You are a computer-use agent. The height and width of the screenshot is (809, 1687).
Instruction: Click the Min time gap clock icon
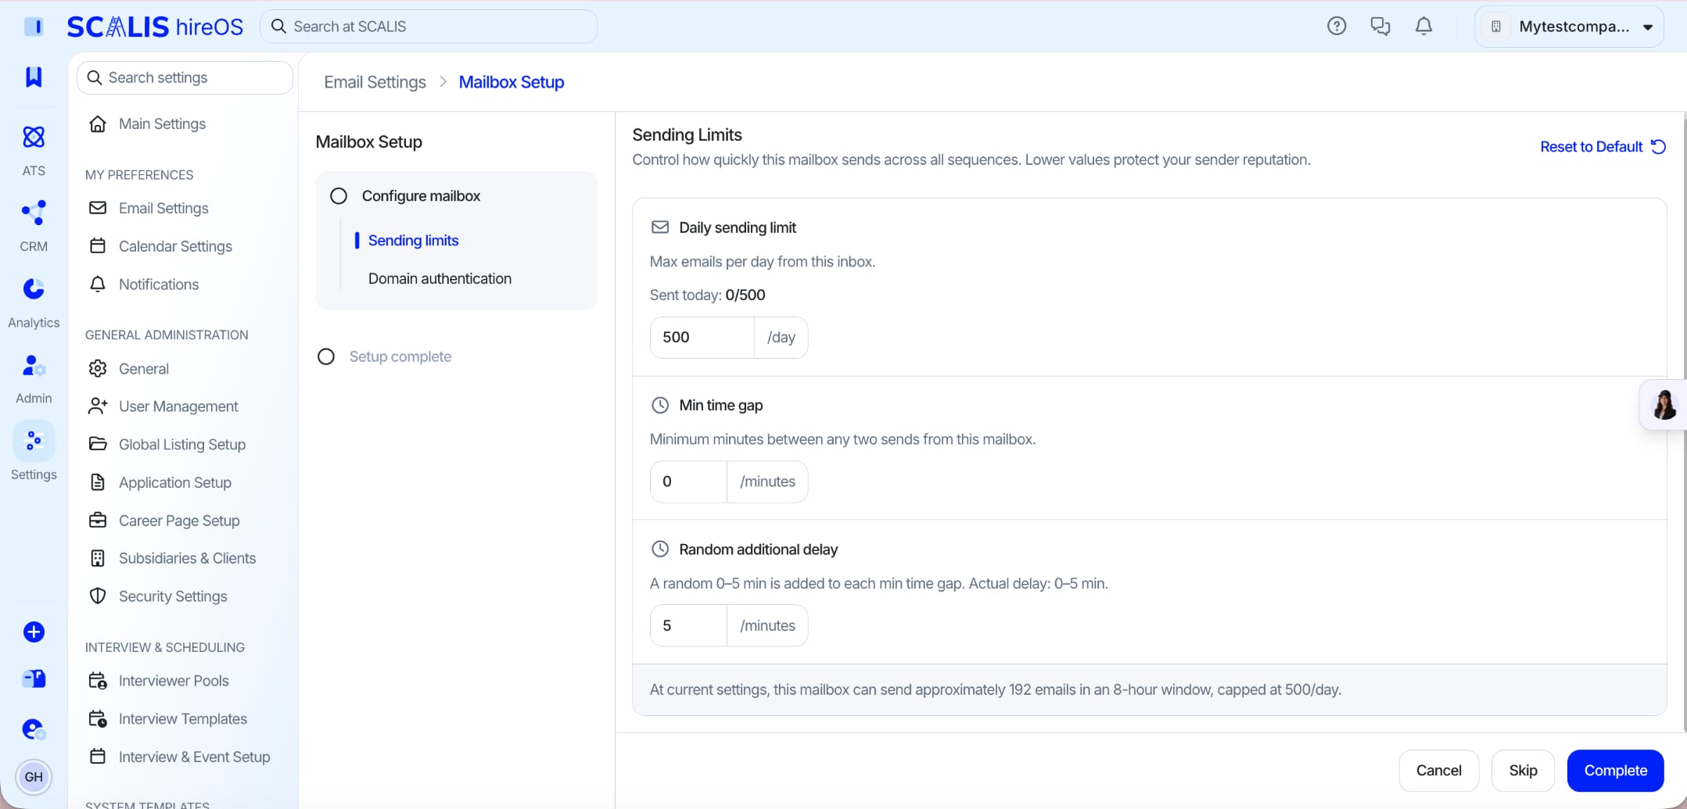(660, 405)
